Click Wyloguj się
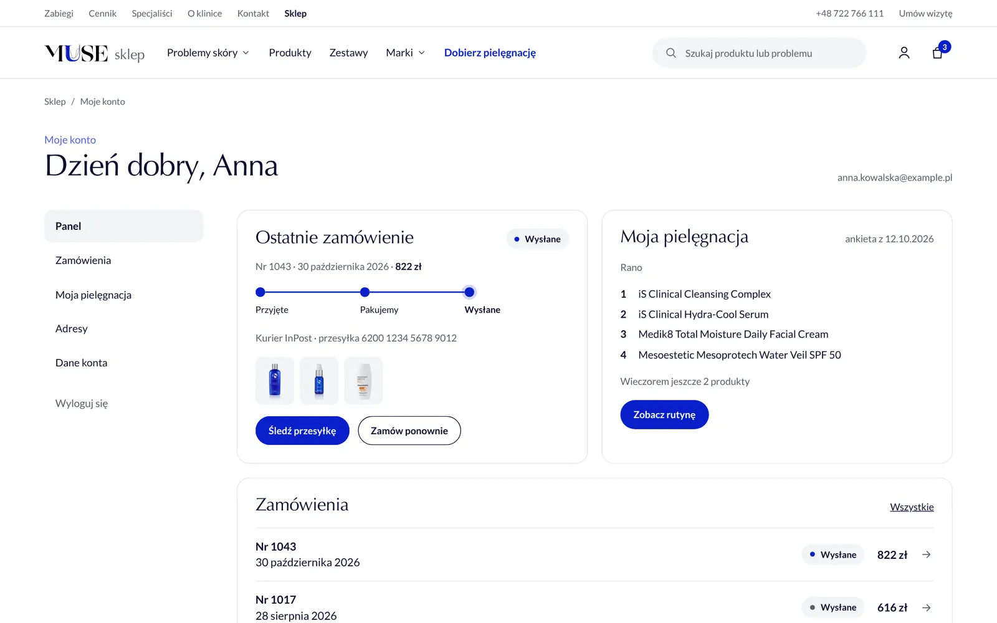 82,403
